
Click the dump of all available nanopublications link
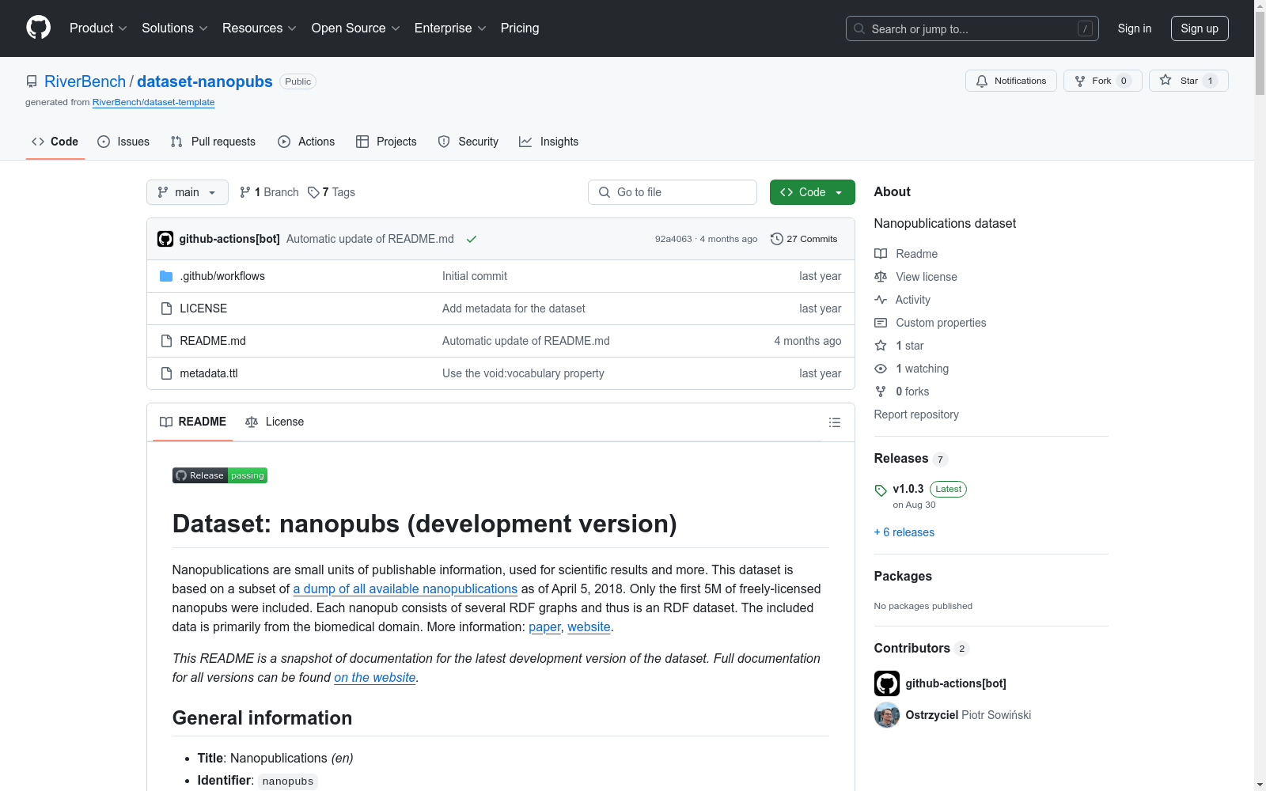point(405,589)
